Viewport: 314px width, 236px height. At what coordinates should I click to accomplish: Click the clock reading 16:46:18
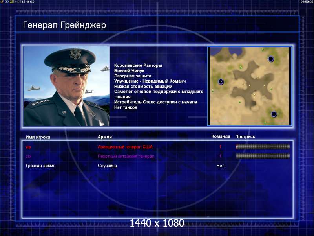click(28, 2)
